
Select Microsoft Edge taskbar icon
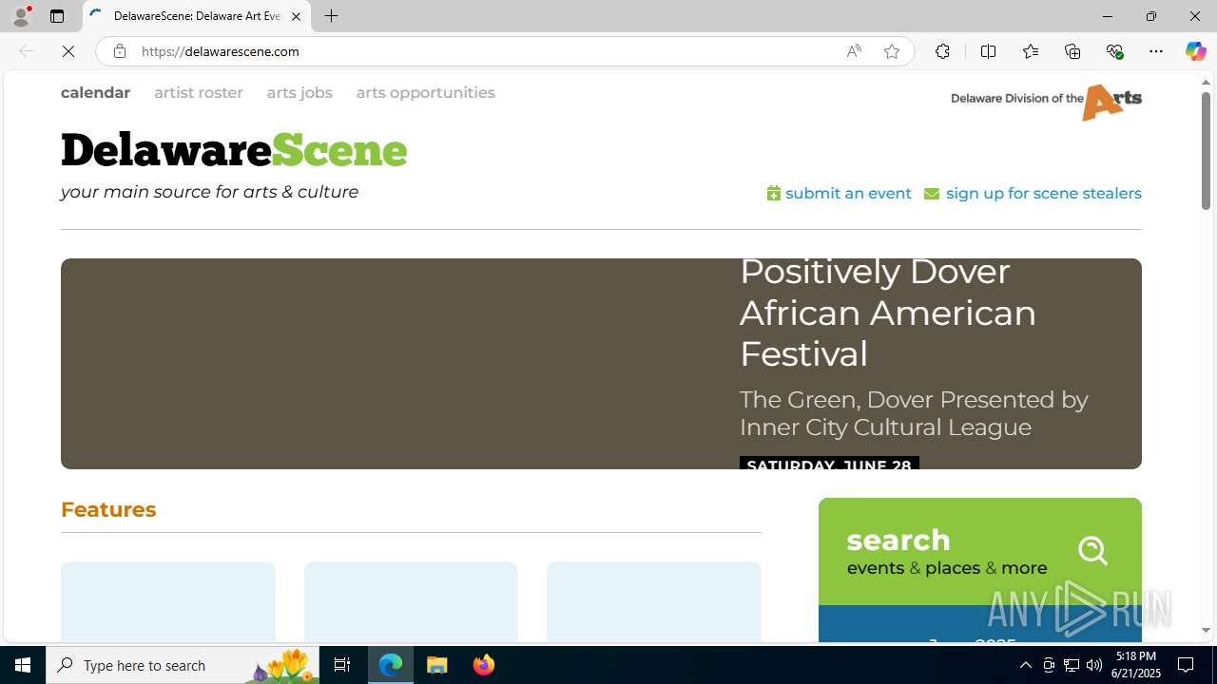pos(391,665)
